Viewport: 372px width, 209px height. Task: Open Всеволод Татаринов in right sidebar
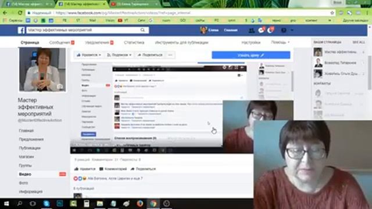click(x=339, y=63)
